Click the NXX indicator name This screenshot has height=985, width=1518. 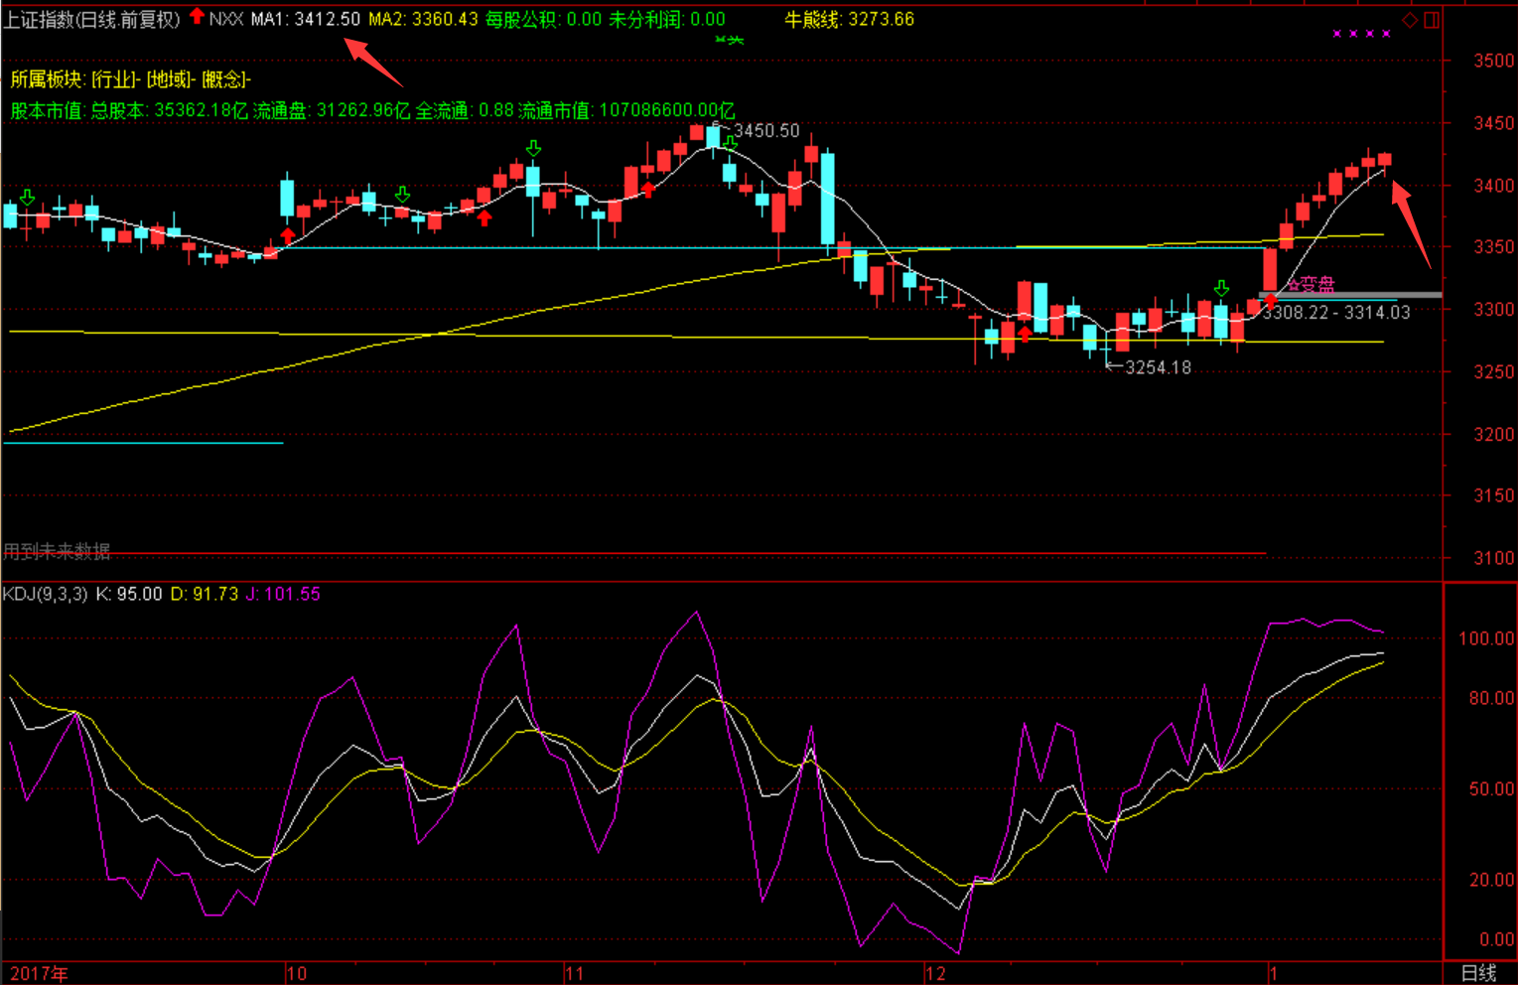point(226,19)
